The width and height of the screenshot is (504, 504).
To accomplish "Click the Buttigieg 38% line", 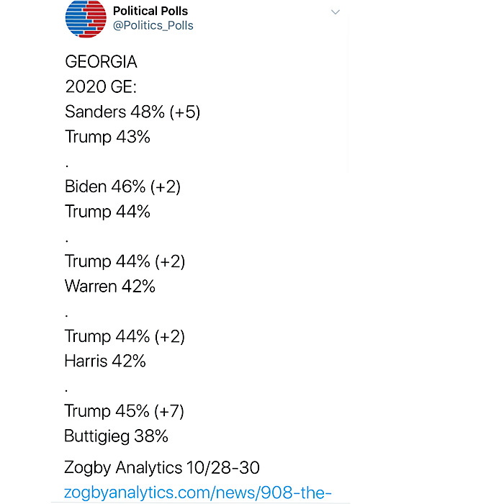I will click(x=116, y=436).
